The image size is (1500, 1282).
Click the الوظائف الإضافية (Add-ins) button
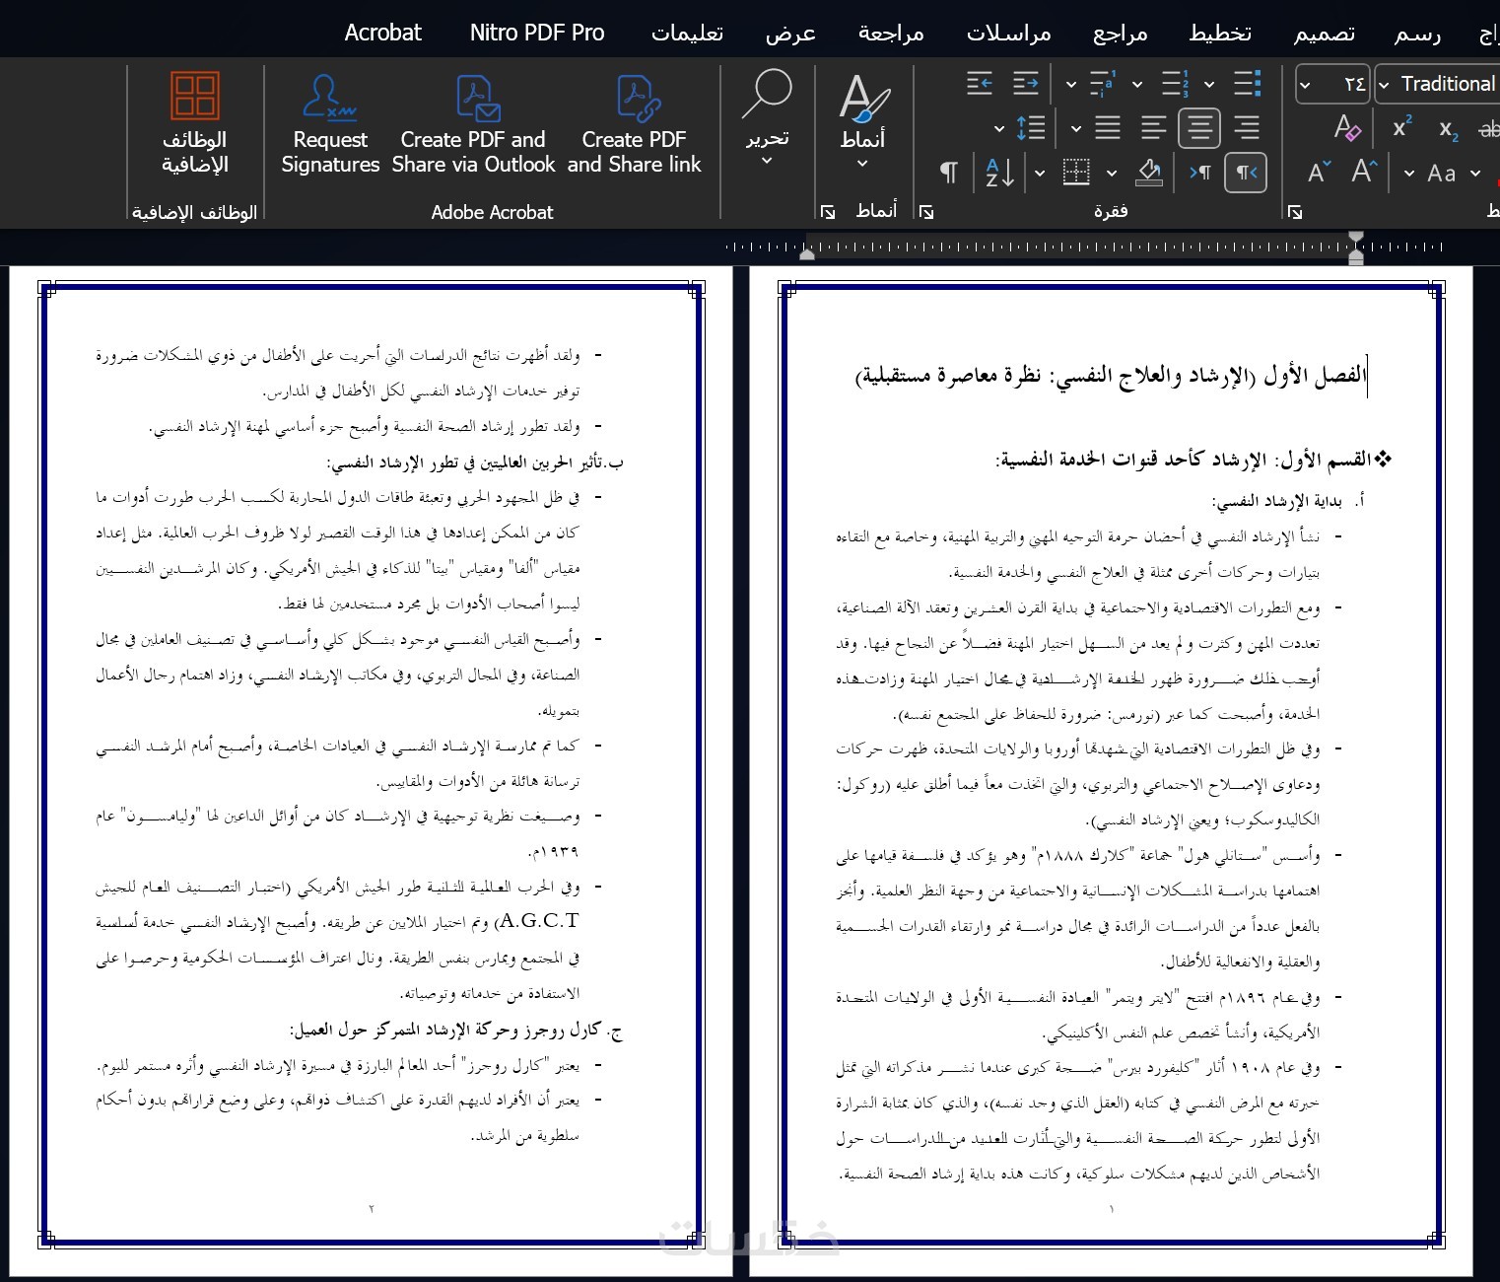coord(194,122)
